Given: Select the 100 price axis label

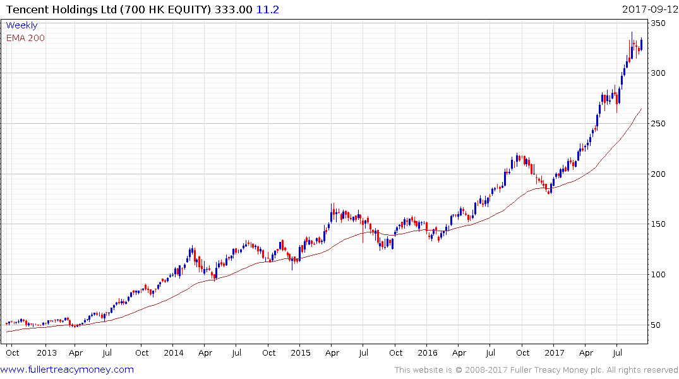Looking at the screenshot, I should tap(658, 274).
